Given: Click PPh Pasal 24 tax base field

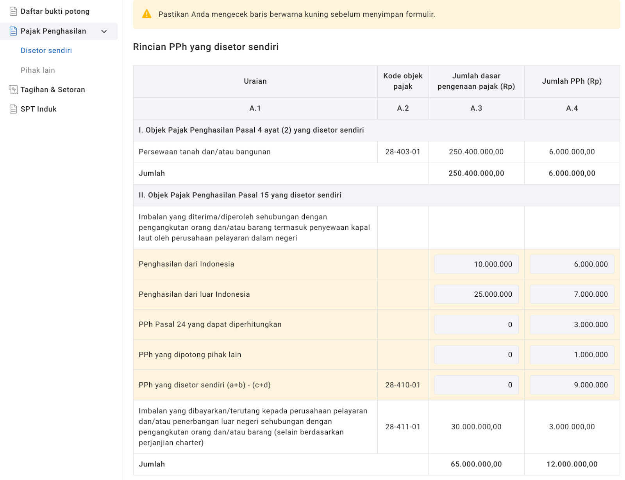Looking at the screenshot, I should click(x=476, y=324).
